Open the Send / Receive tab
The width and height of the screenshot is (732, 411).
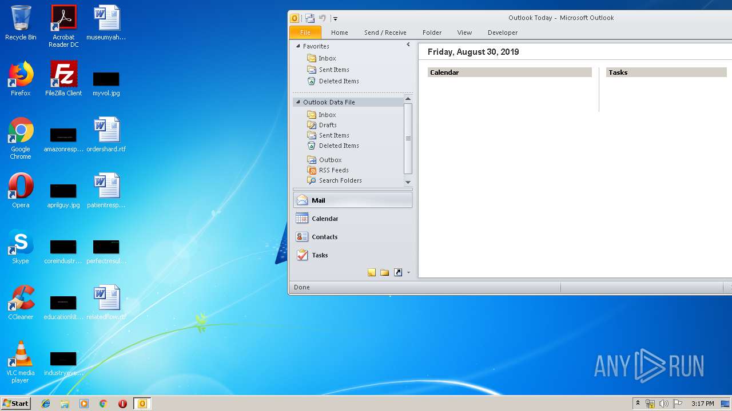(385, 33)
